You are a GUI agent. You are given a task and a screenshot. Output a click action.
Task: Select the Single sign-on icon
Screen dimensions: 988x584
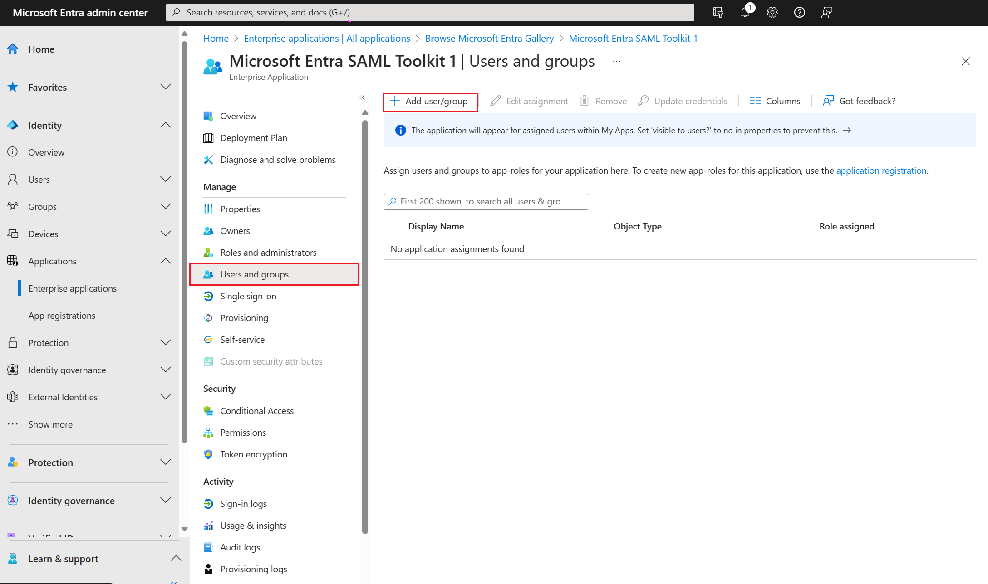(x=208, y=296)
